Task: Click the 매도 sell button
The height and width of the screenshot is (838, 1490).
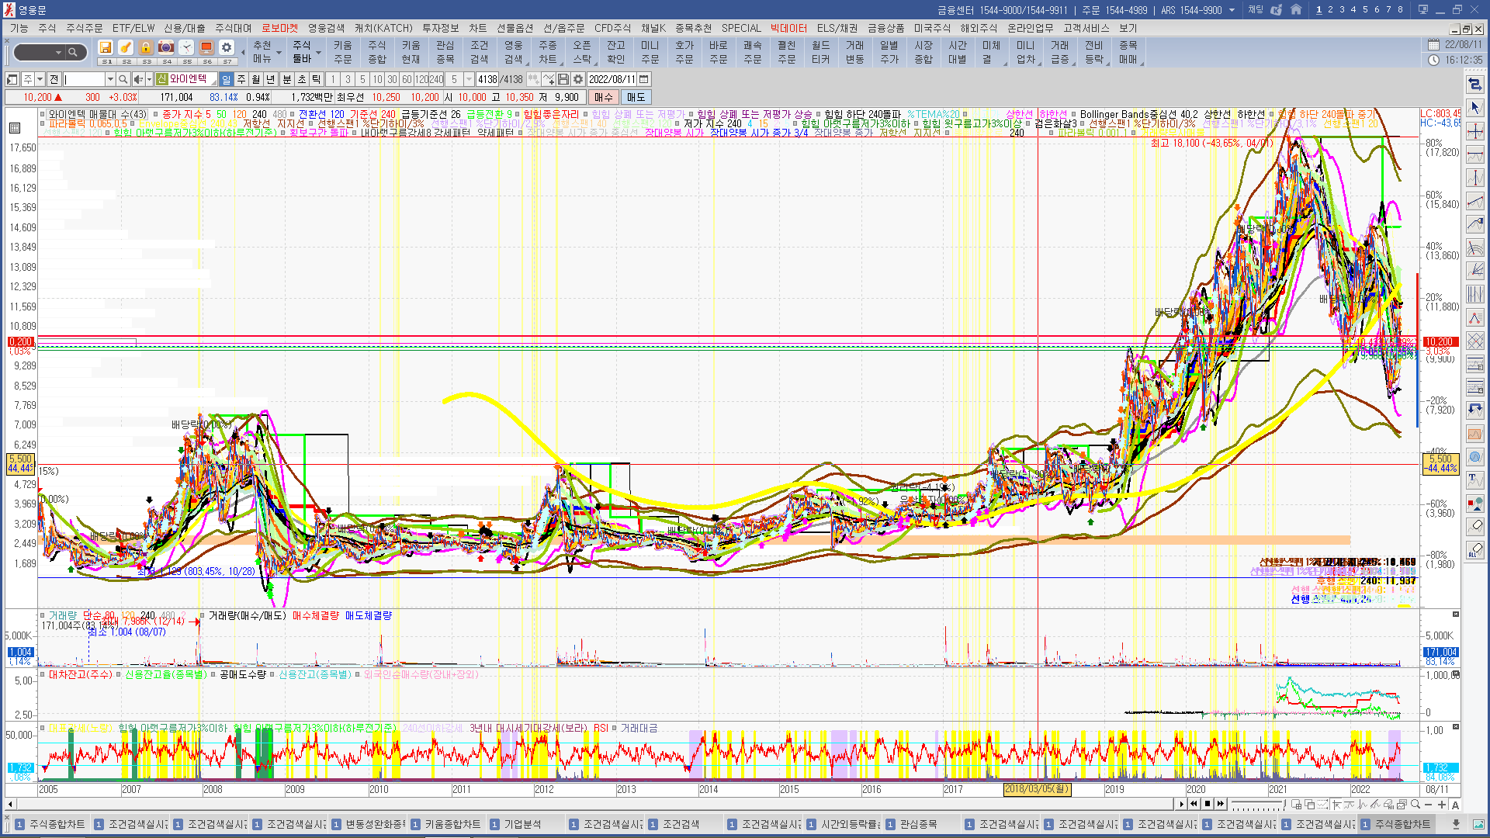Action: point(636,97)
